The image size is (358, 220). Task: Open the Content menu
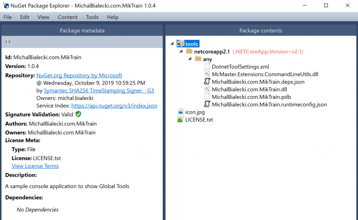click(67, 17)
